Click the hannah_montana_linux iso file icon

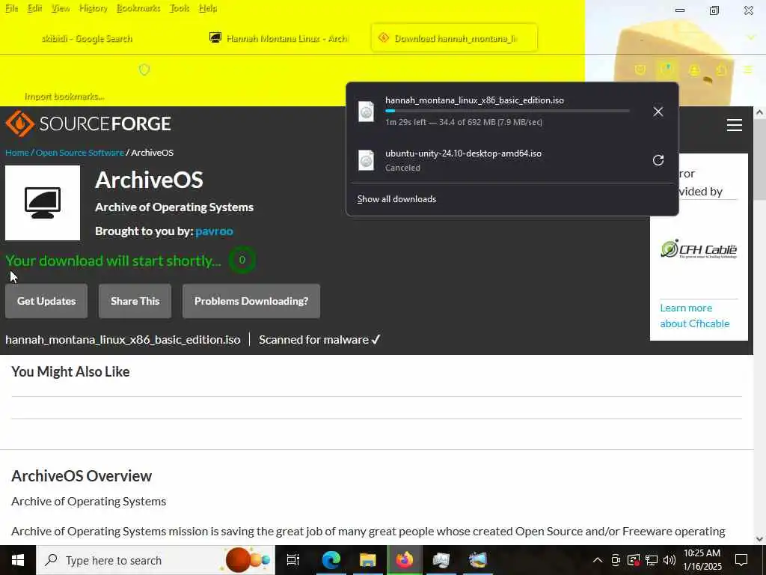point(366,112)
